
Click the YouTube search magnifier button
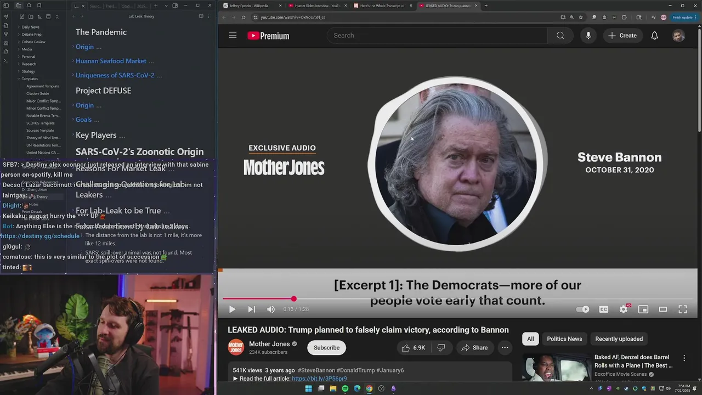click(560, 36)
